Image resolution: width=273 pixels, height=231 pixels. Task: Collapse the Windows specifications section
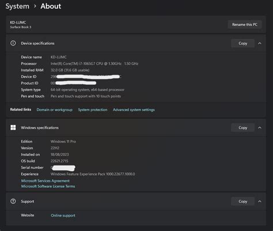(x=260, y=128)
